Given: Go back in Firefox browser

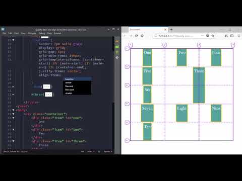Looking at the screenshot, I should pyautogui.click(x=125, y=36).
